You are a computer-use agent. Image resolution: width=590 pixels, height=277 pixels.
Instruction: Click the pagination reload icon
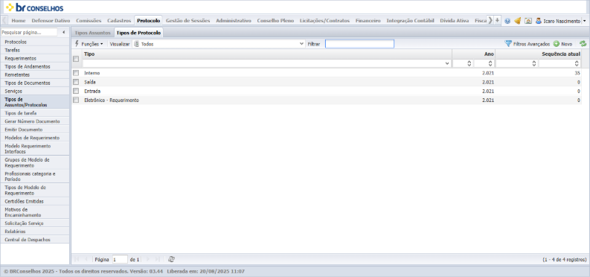point(171,259)
